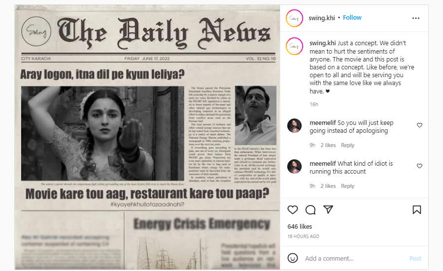Open the three-dot more options menu
443x271 pixels.
(x=415, y=18)
